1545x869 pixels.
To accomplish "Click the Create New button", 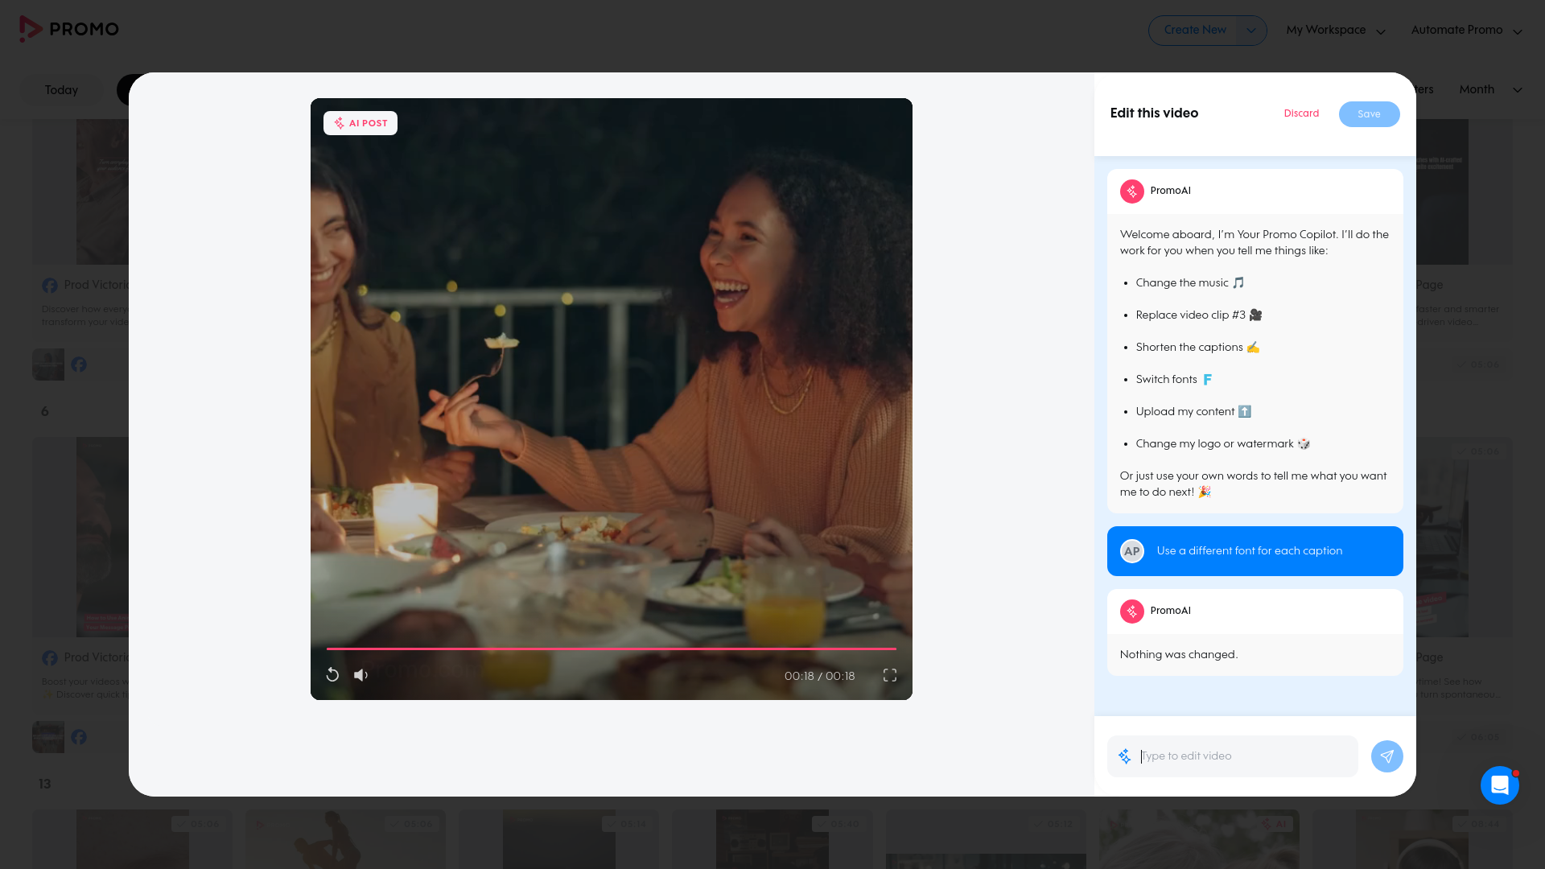I will pyautogui.click(x=1194, y=31).
